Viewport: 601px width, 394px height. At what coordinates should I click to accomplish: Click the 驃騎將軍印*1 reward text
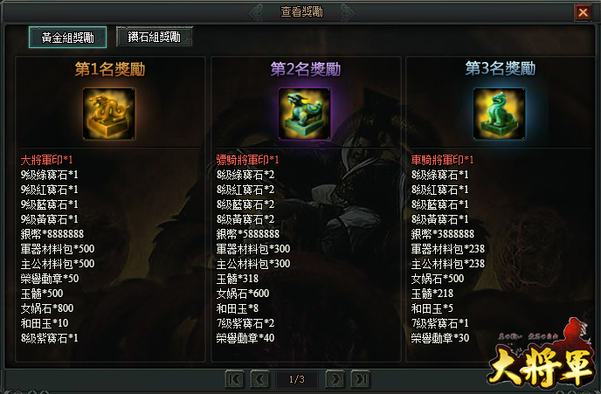(x=247, y=160)
